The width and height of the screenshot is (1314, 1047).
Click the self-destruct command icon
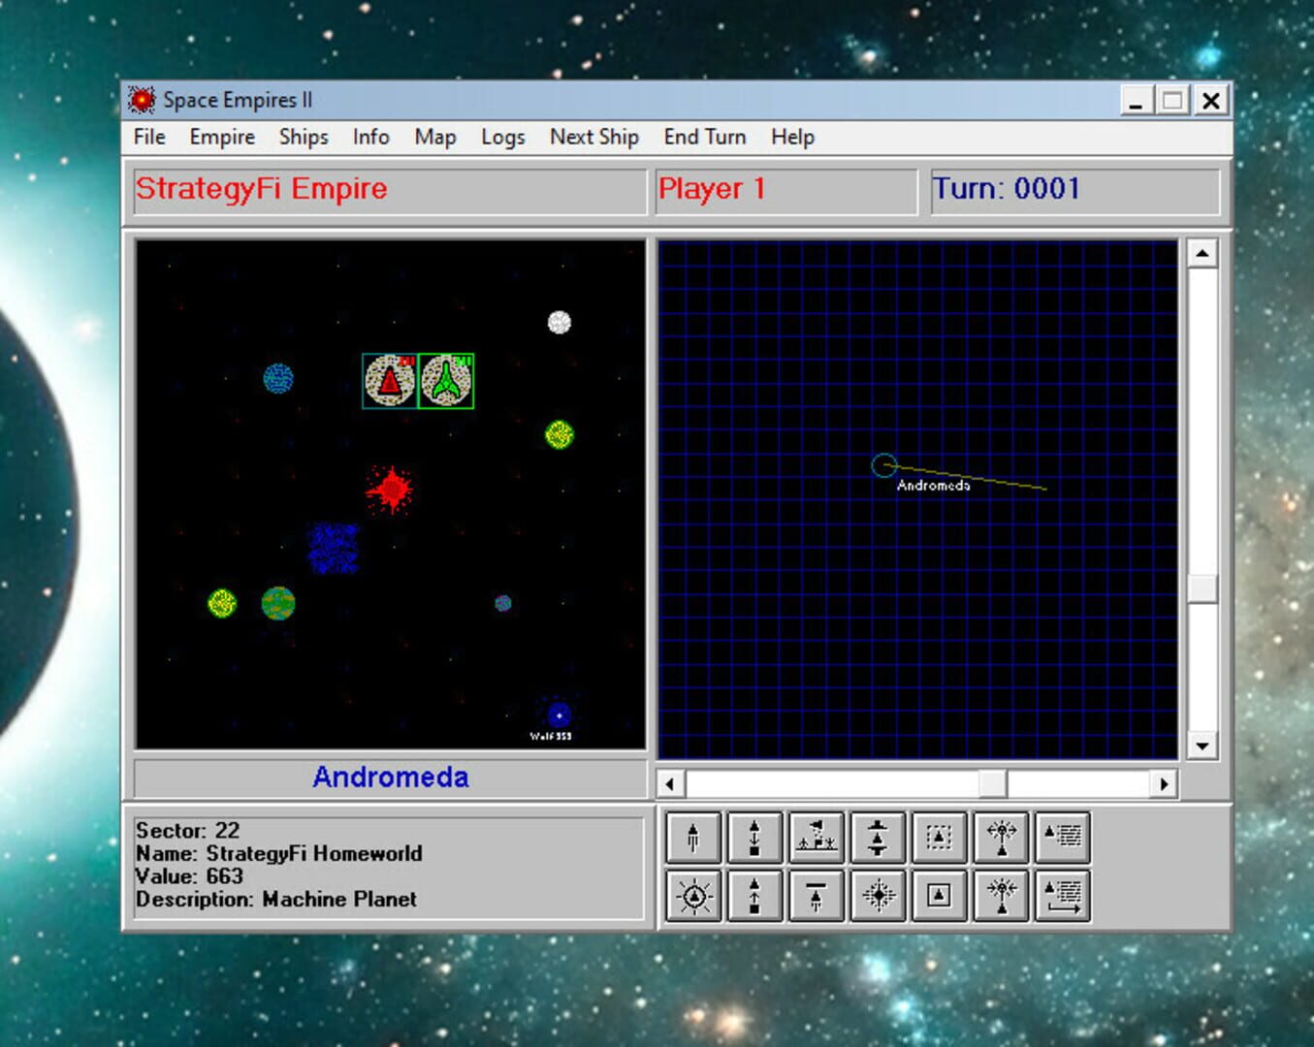click(x=878, y=897)
